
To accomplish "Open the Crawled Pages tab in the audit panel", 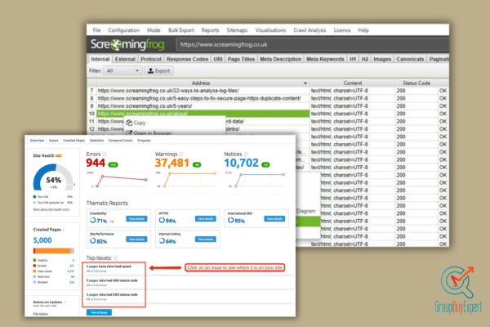I will pos(73,140).
